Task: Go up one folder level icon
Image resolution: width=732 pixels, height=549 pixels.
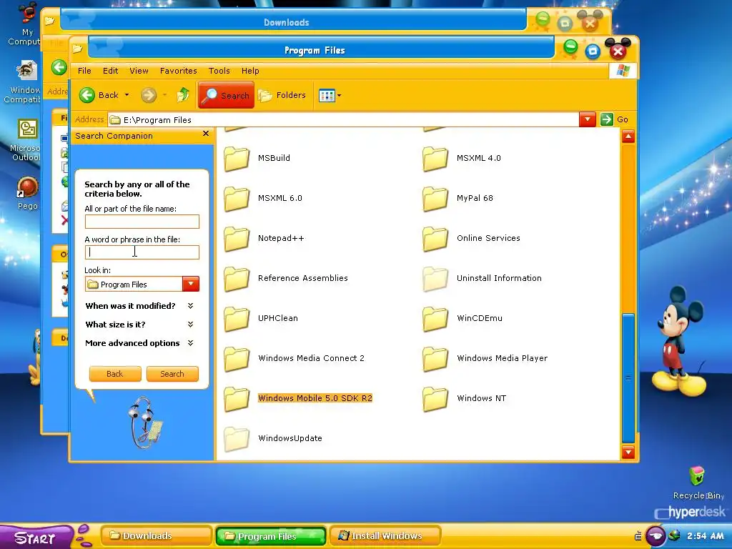Action: [183, 95]
